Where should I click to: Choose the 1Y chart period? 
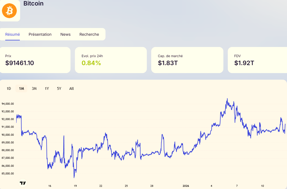[47, 88]
